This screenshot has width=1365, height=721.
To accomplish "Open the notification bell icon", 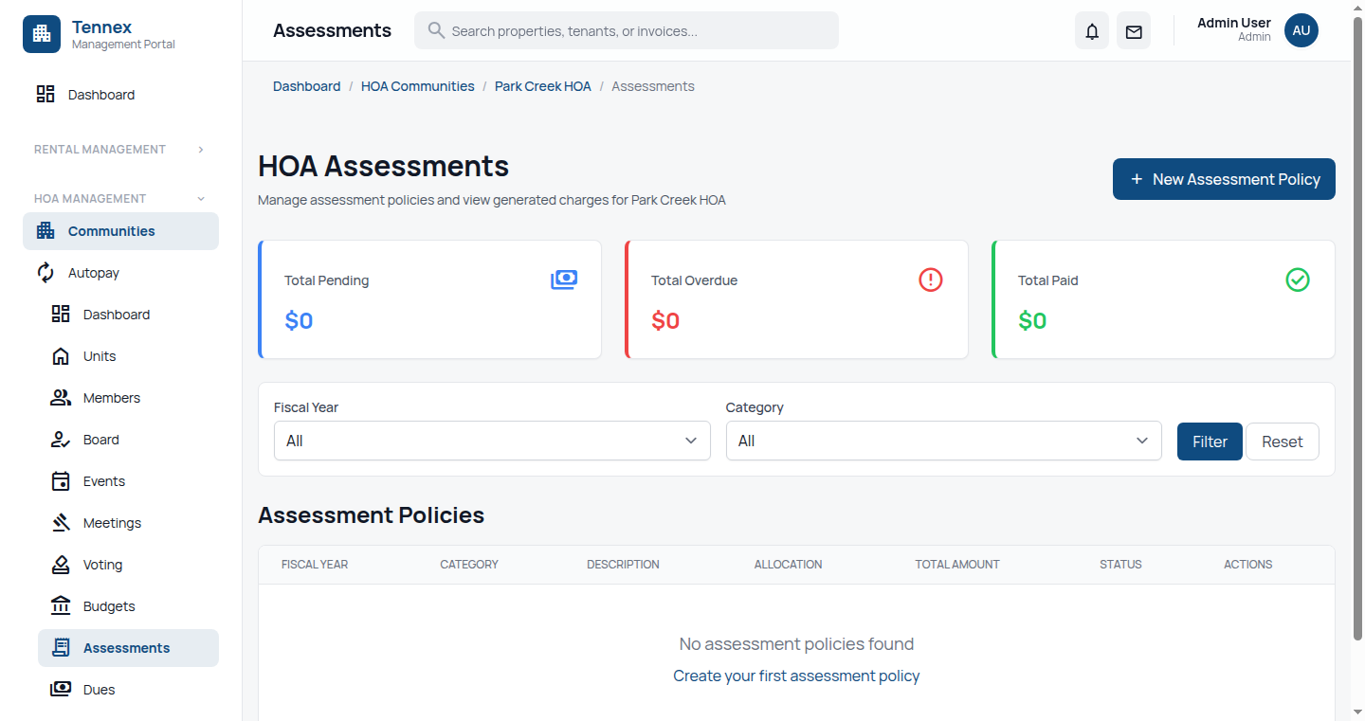I will click(x=1091, y=30).
